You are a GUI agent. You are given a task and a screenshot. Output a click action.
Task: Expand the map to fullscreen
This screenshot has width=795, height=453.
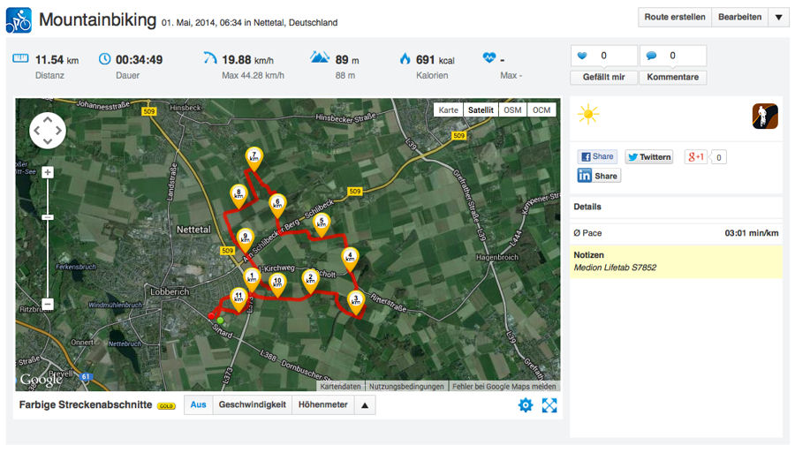549,404
